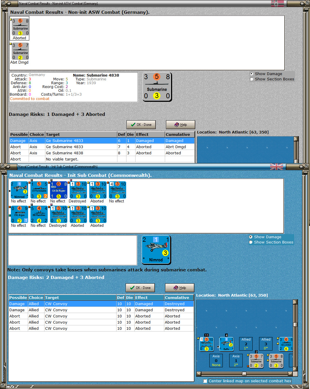The height and width of the screenshot is (389, 310).
Task: Click Help in the Germany ASW window
Action: click(180, 125)
